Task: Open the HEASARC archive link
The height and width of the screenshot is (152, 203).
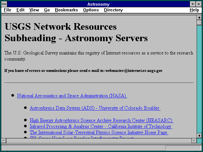Action: pyautogui.click(x=101, y=120)
